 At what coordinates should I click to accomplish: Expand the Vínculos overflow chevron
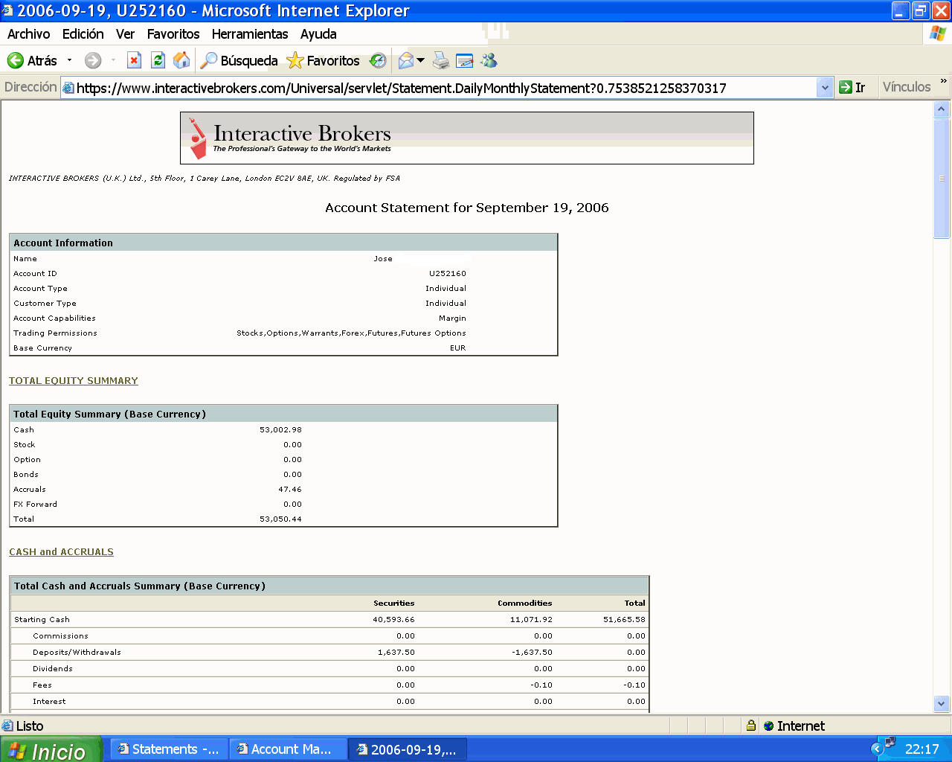pyautogui.click(x=943, y=81)
